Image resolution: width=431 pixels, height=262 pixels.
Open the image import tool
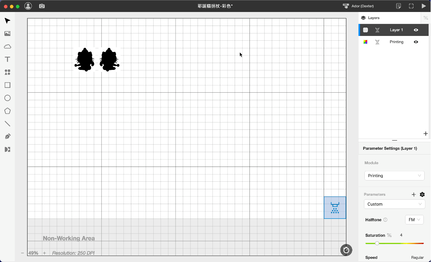click(8, 34)
